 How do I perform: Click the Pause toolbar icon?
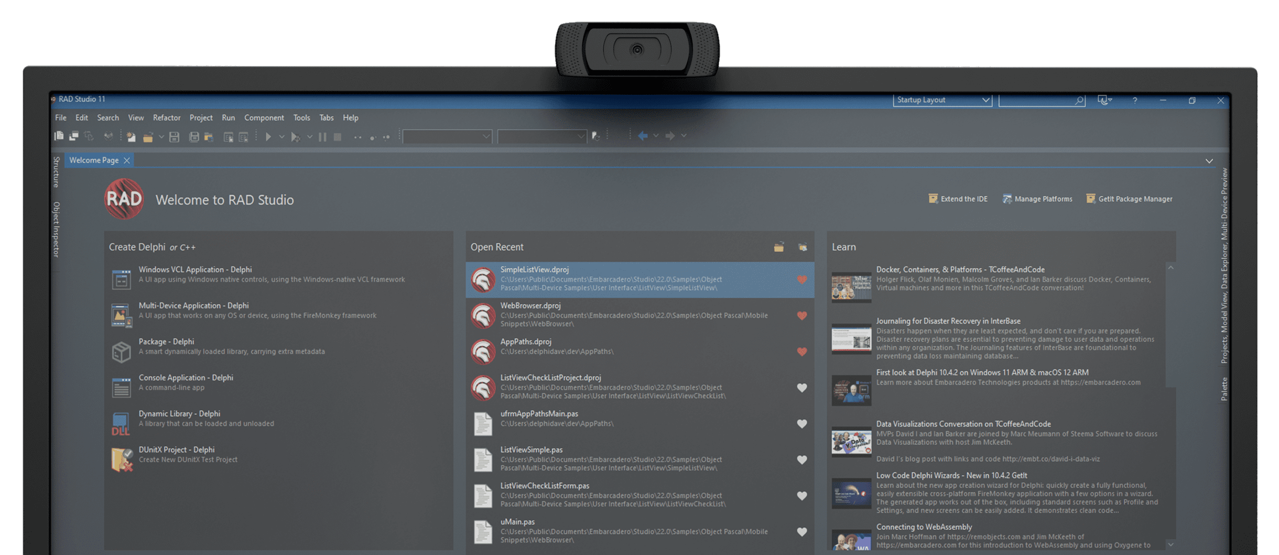322,137
